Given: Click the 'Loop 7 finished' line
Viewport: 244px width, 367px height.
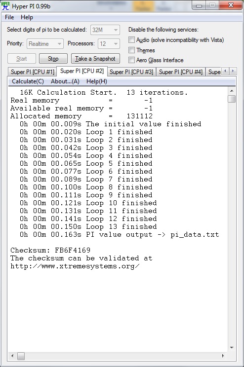Looking at the screenshot, I should [x=86, y=179].
